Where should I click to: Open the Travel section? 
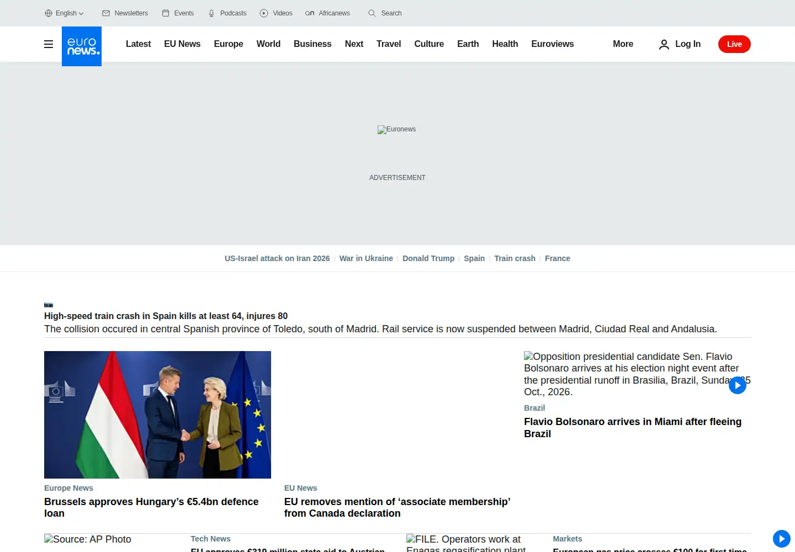389,44
